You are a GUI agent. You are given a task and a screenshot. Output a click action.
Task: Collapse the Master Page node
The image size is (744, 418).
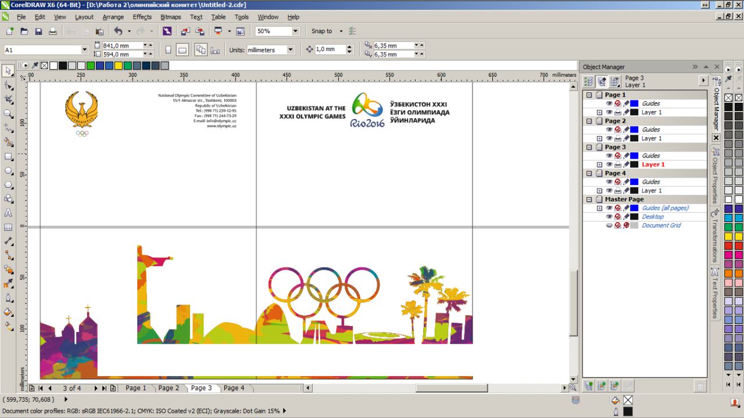[589, 199]
